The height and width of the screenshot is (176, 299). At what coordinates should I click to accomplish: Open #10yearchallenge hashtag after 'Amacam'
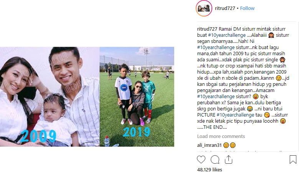point(216,97)
